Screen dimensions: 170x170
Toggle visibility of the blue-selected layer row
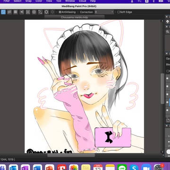[x=167, y=102]
